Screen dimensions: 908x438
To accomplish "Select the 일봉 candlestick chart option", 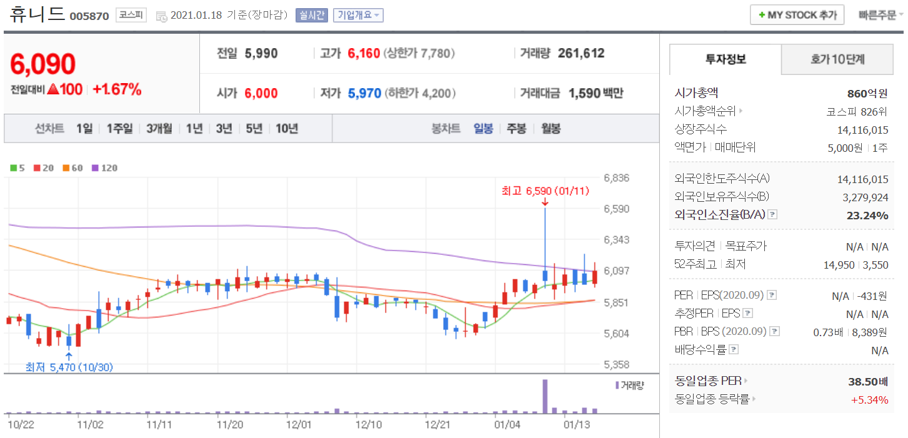I will [x=483, y=129].
